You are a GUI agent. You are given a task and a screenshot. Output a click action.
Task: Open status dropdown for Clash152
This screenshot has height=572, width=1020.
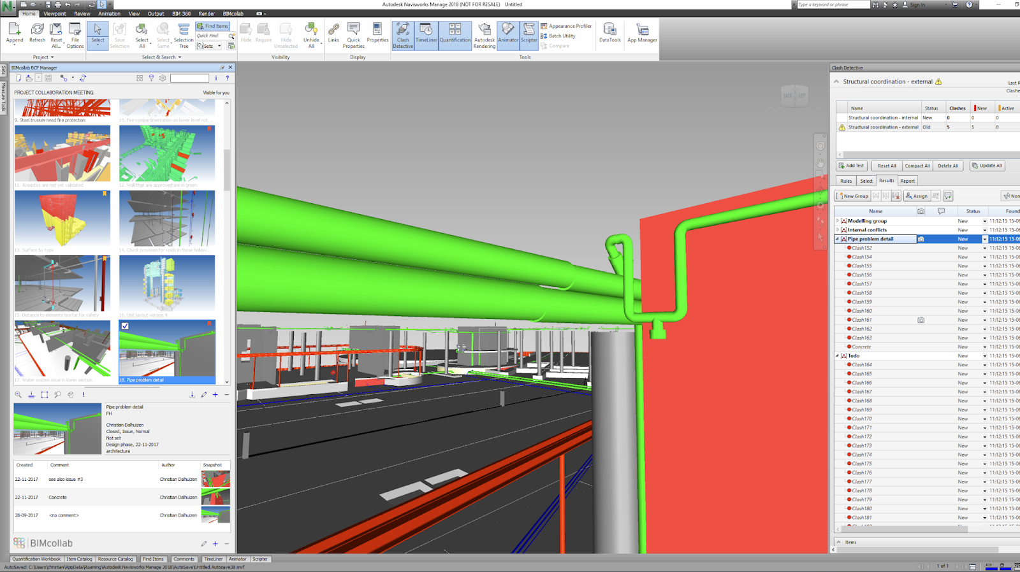coord(985,248)
